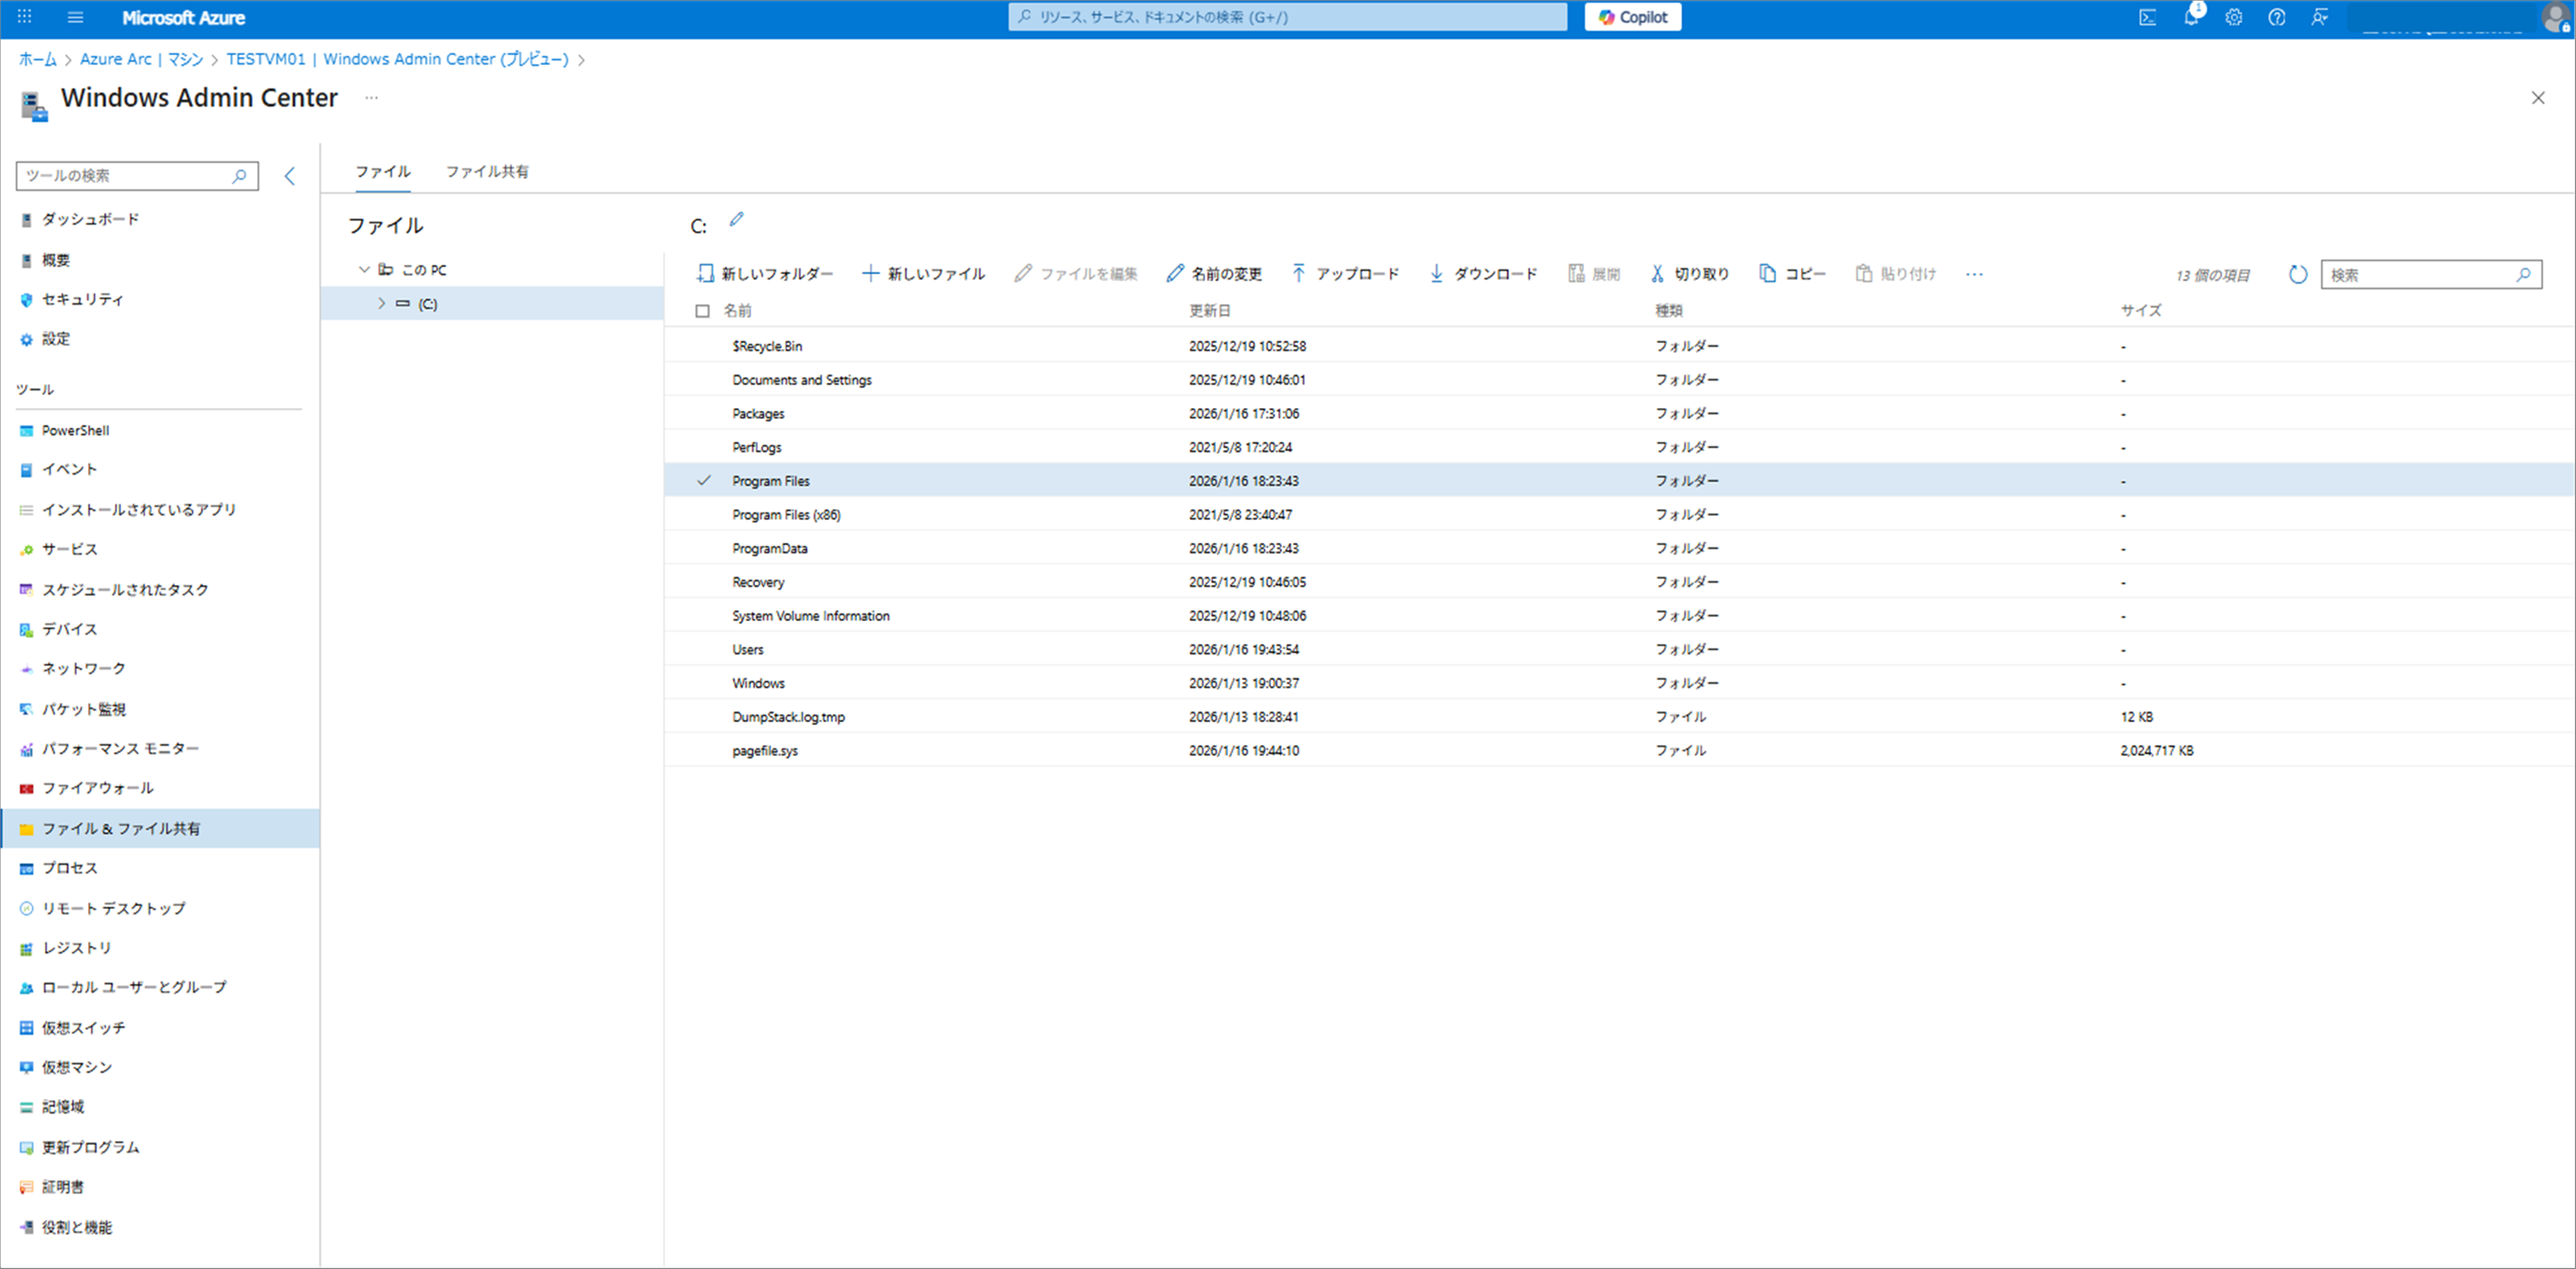The image size is (2576, 1269).
Task: Open Azure Cloud Shell icon in header
Action: point(2147,17)
